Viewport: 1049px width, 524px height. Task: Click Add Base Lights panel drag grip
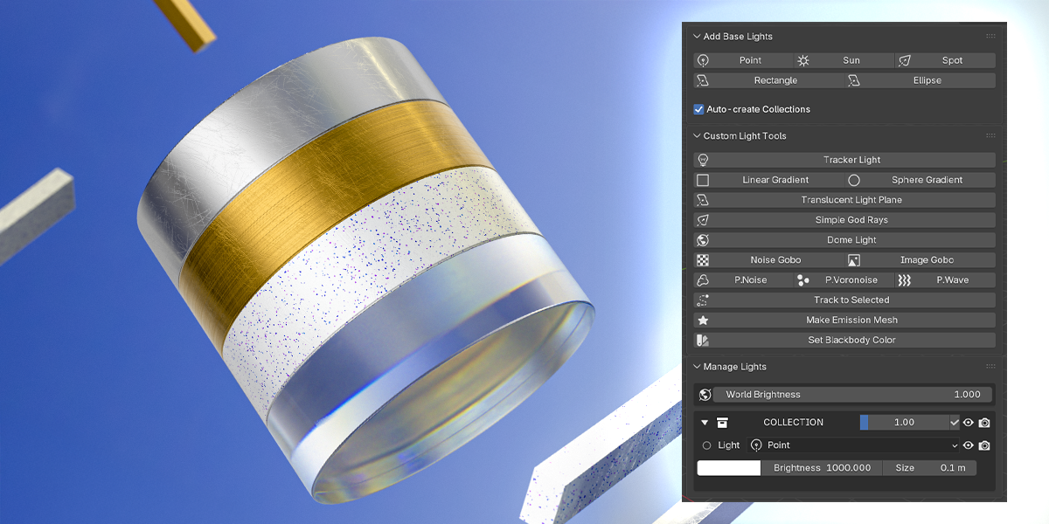tap(990, 37)
